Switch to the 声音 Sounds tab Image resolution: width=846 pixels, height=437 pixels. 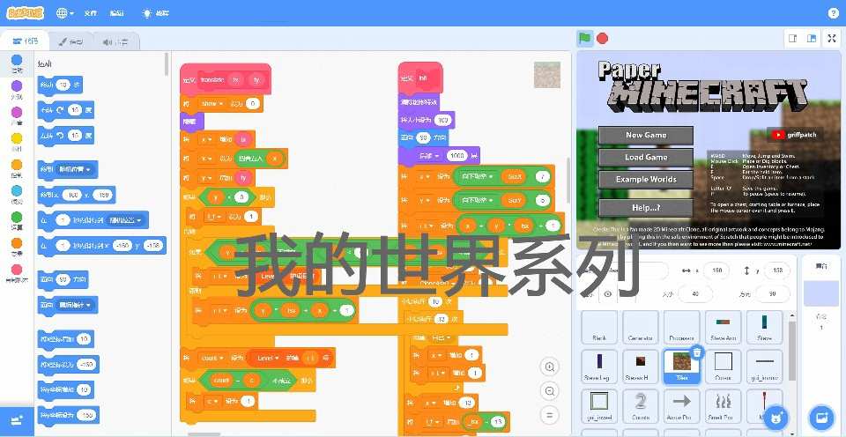click(x=116, y=41)
